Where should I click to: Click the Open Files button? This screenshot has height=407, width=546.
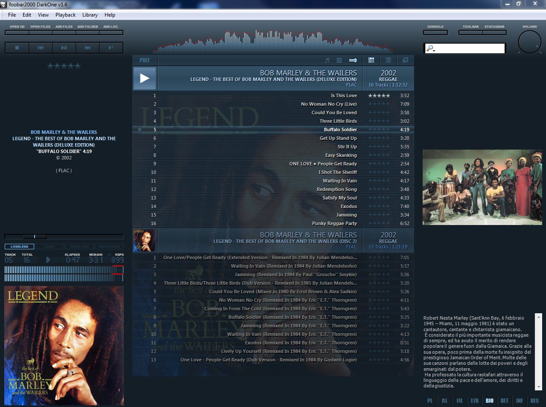pyautogui.click(x=41, y=32)
